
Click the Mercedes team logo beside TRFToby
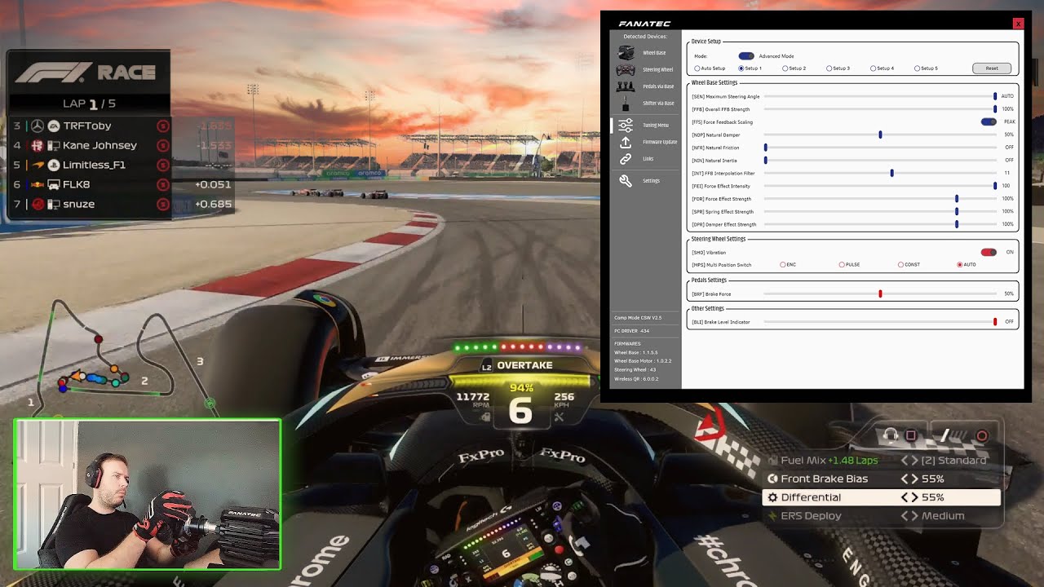coord(37,126)
